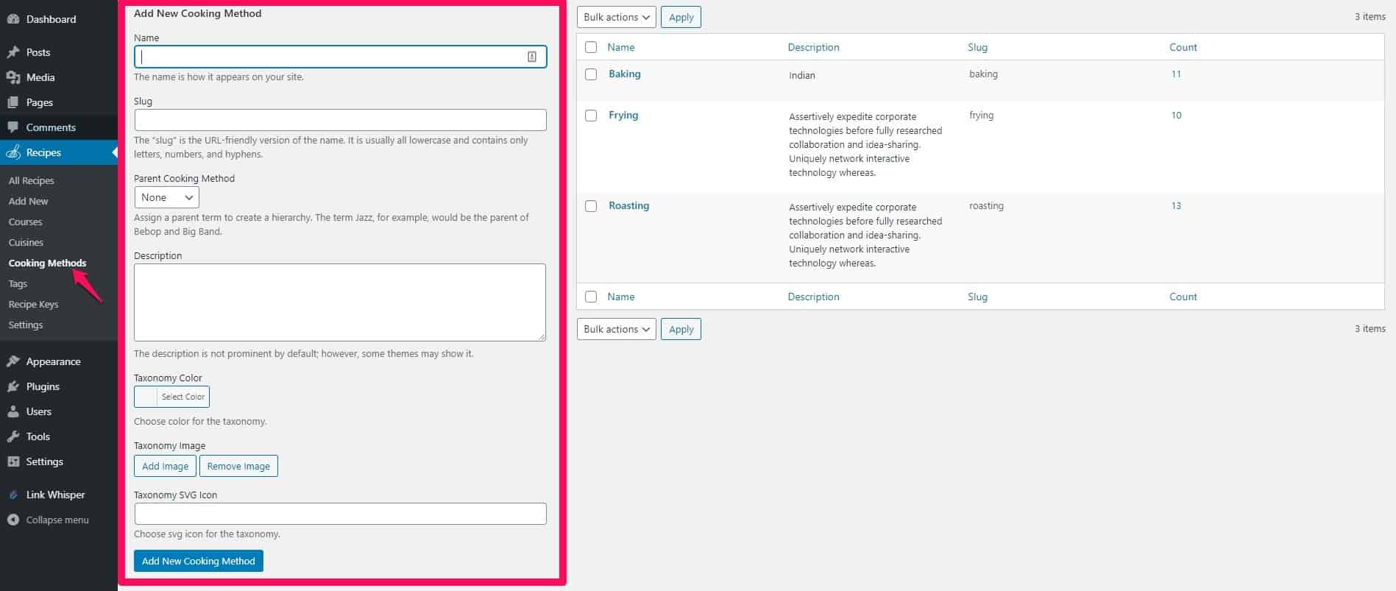Focus the Slug input field
The height and width of the screenshot is (591, 1396).
click(x=341, y=120)
